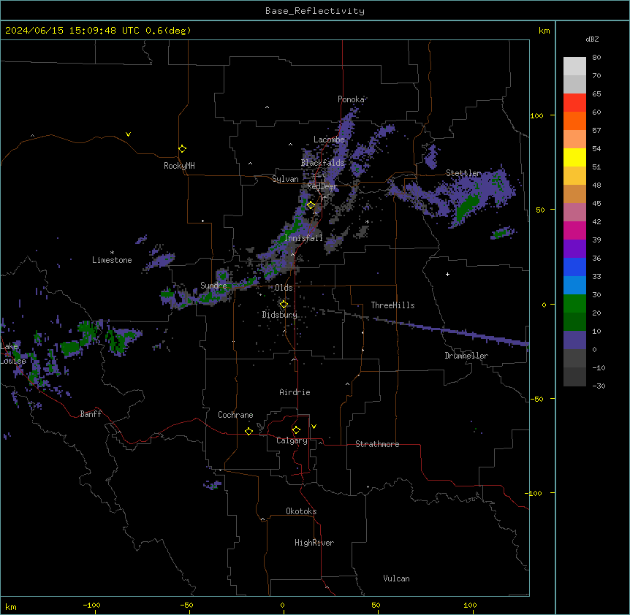This screenshot has width=630, height=615.
Task: Pick the light blue 30-33 dBZ legend swatch
Action: (574, 286)
